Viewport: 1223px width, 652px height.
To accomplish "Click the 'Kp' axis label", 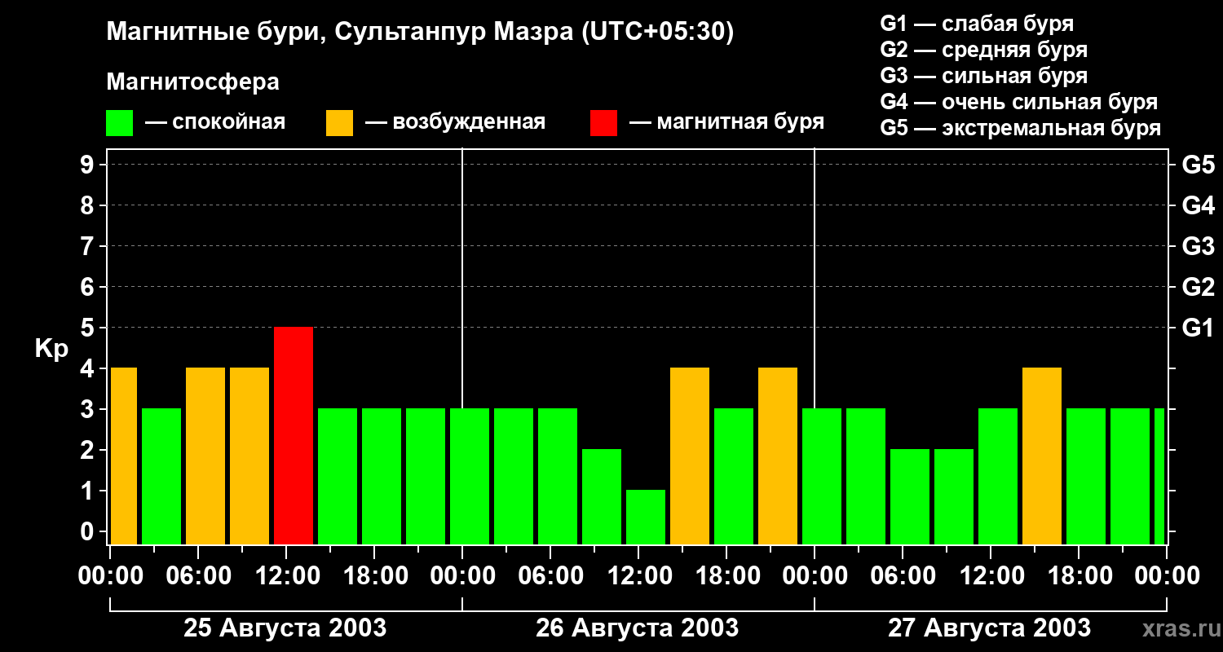I will click(x=51, y=349).
